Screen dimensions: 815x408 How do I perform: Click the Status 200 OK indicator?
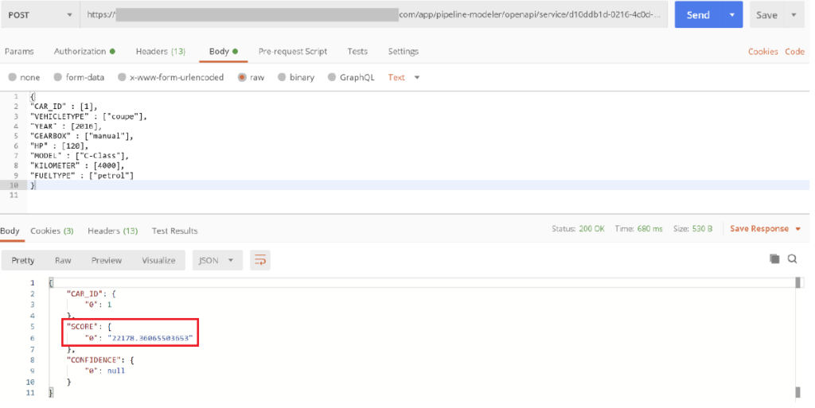[x=578, y=229]
